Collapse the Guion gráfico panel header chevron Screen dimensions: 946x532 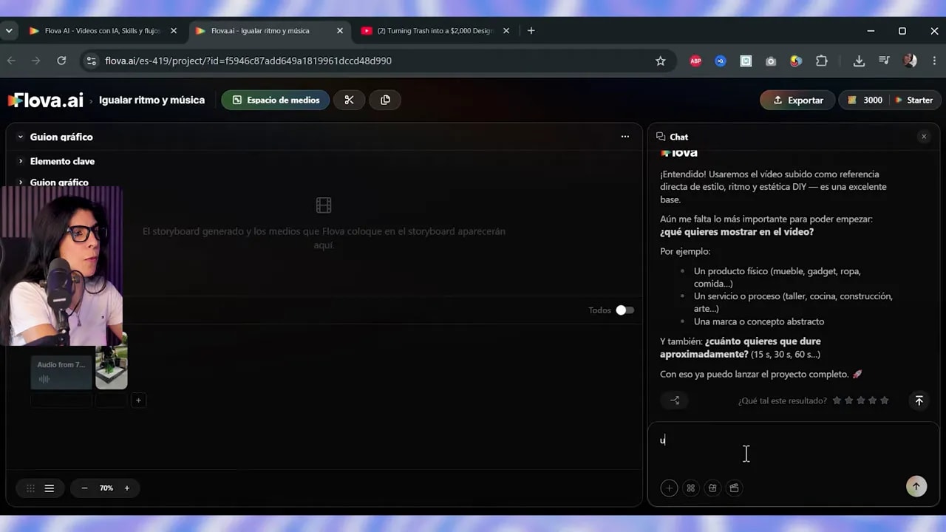click(21, 137)
